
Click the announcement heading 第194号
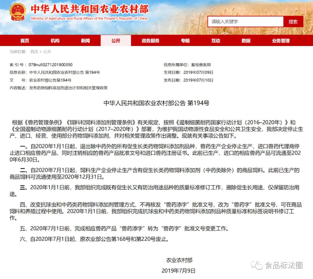click(x=156, y=103)
